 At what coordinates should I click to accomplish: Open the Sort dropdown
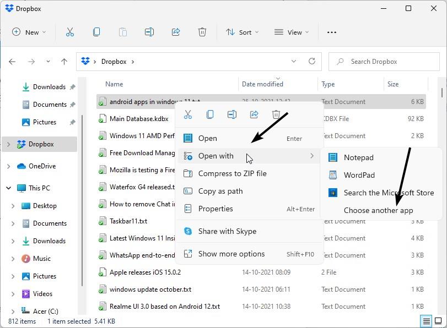click(242, 32)
